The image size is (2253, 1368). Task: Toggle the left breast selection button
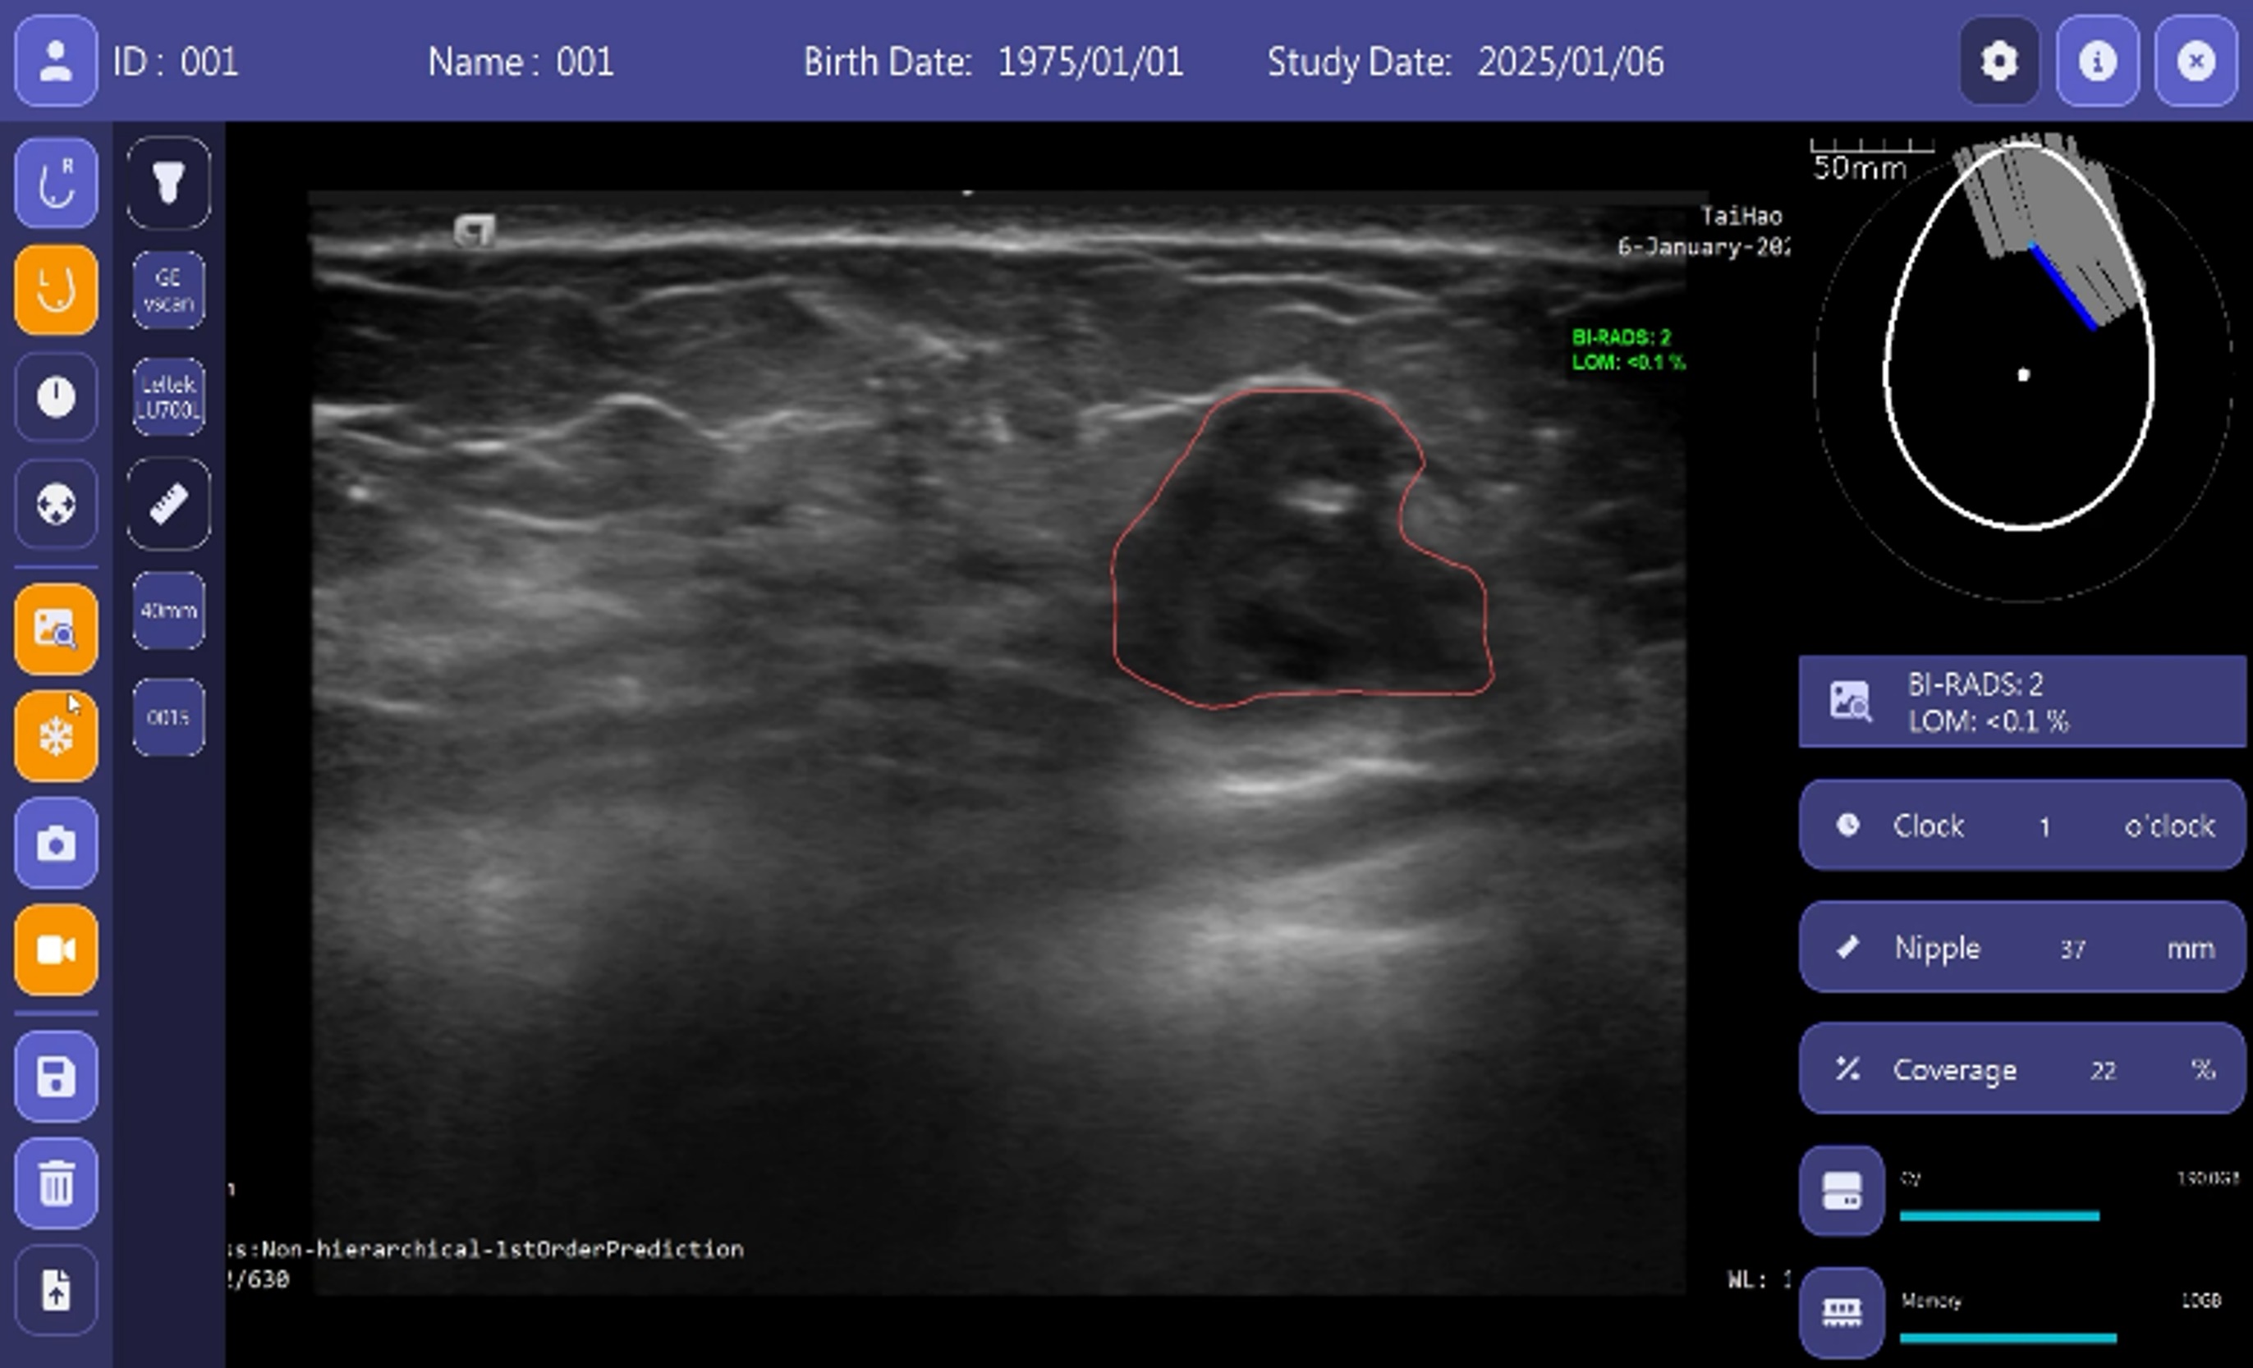[56, 290]
